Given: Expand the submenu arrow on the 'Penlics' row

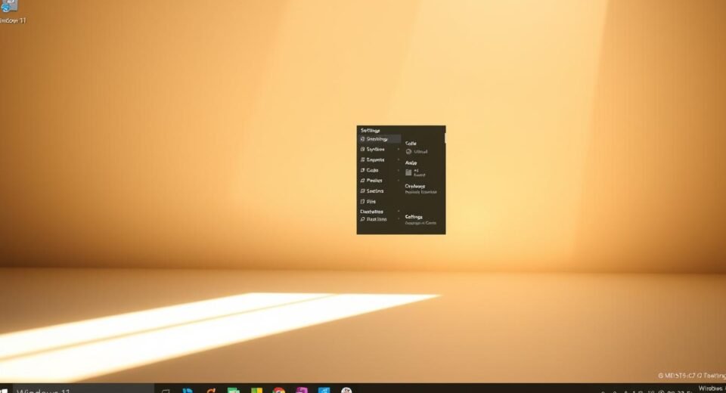Looking at the screenshot, I should 399,181.
